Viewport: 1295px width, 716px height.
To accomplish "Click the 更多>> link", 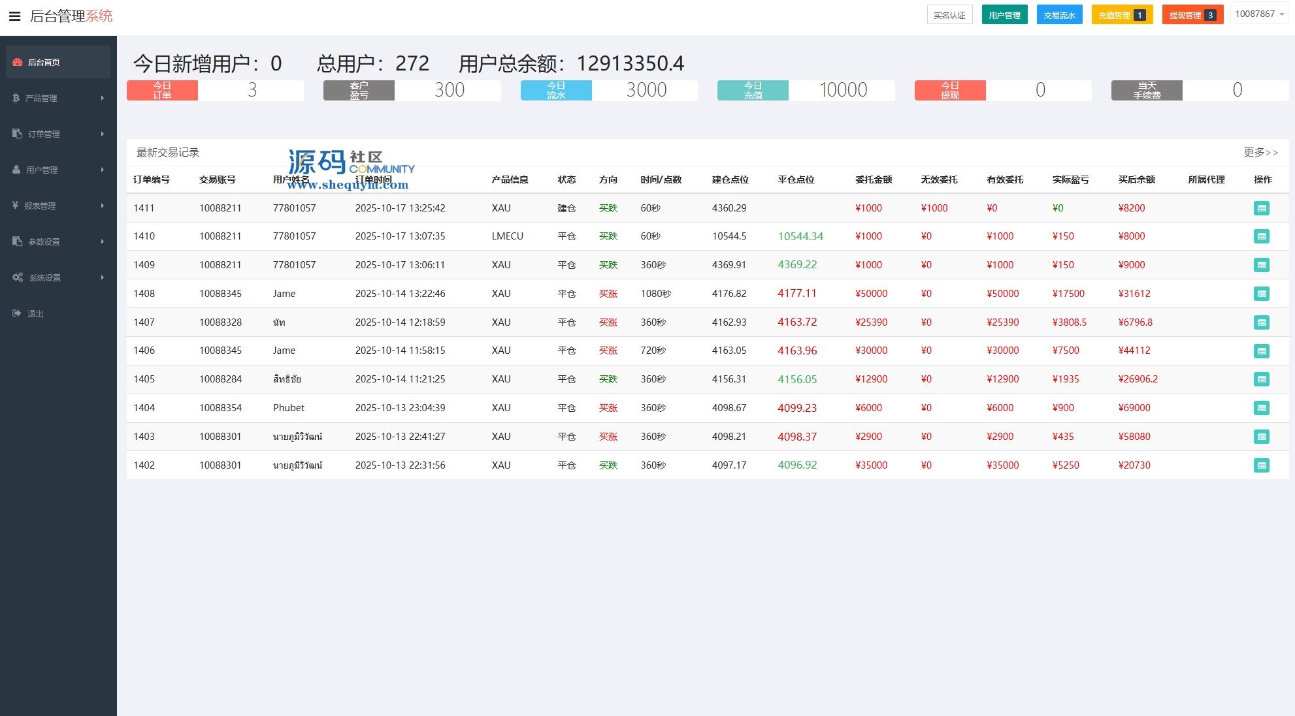I will click(1260, 152).
